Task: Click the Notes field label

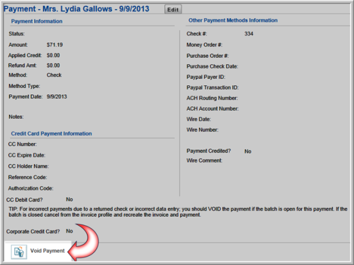Action: (x=16, y=117)
